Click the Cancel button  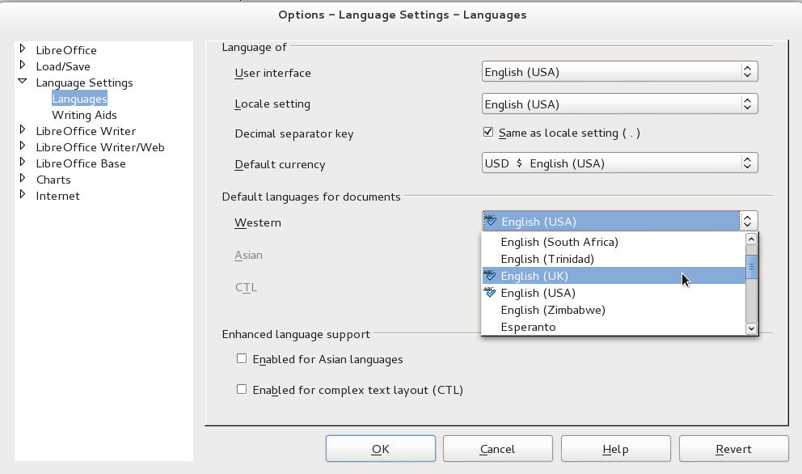click(498, 448)
